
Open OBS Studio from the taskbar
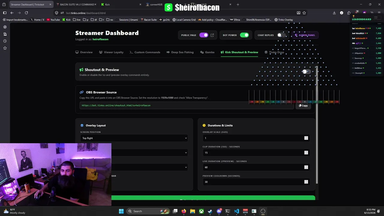(263, 211)
